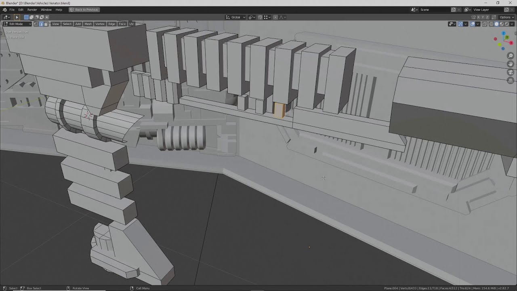This screenshot has height=291, width=517.
Task: Enable vertex select mode
Action: click(36, 24)
